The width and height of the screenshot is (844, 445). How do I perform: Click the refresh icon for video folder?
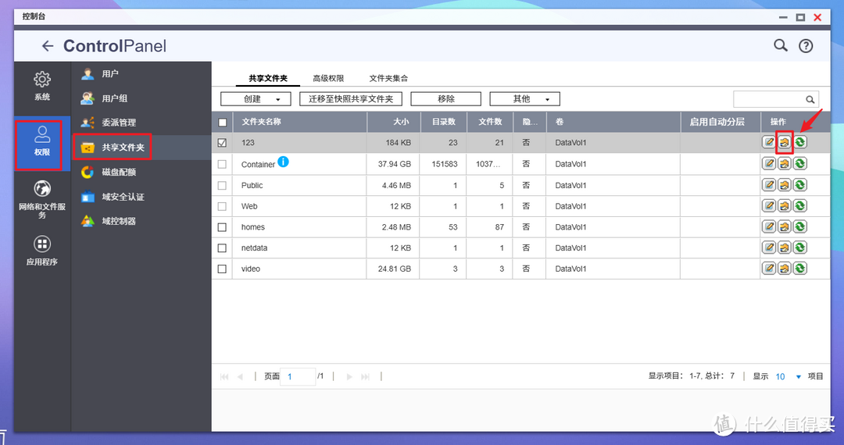pos(800,269)
